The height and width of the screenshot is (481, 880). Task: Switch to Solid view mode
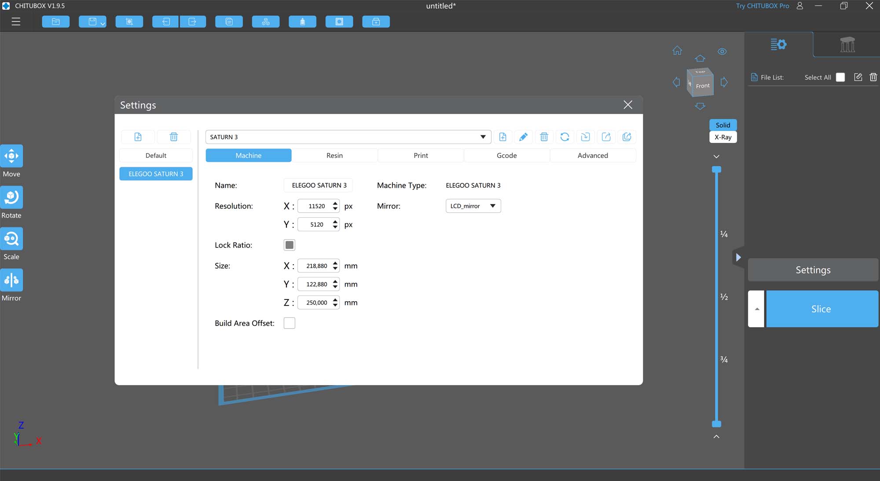(723, 125)
